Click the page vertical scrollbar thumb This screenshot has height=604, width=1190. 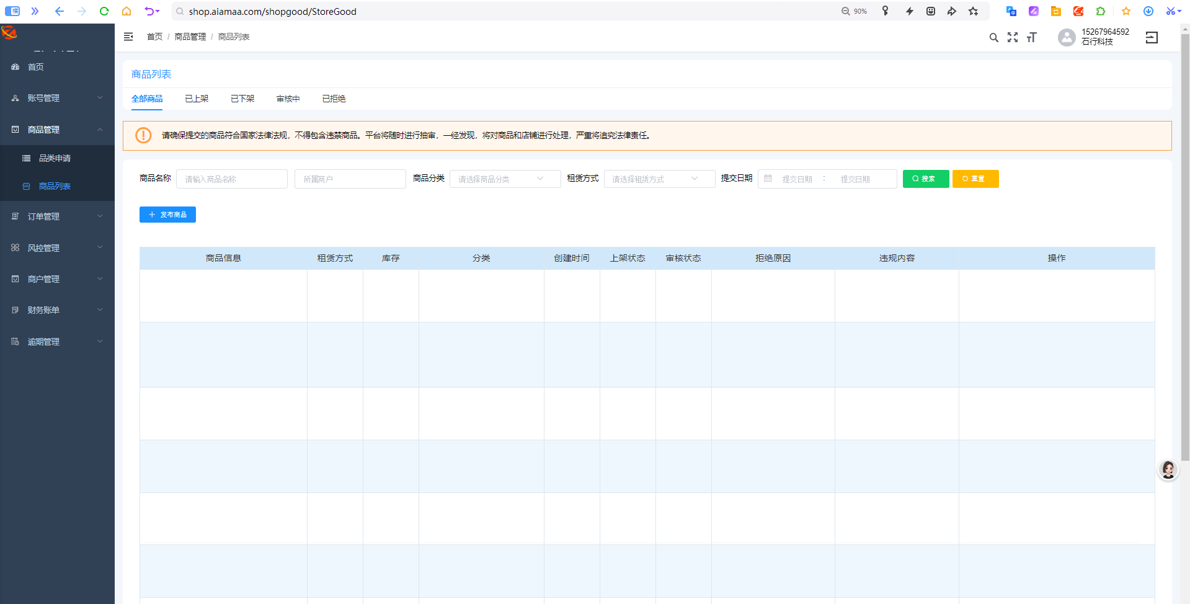click(x=1185, y=247)
